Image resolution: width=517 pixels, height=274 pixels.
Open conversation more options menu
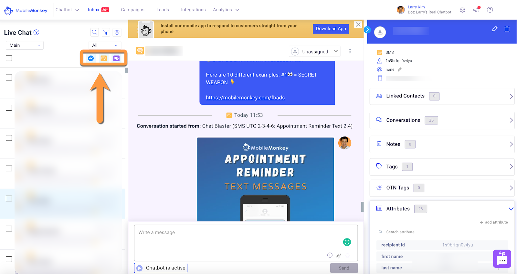(350, 51)
